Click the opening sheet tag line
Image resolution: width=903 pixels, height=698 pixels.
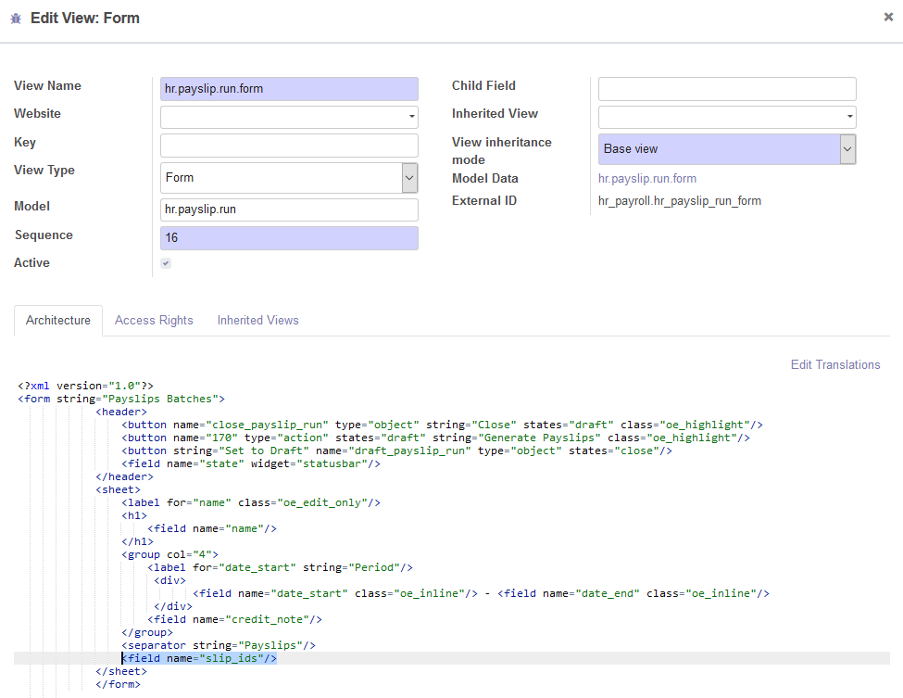coord(118,489)
